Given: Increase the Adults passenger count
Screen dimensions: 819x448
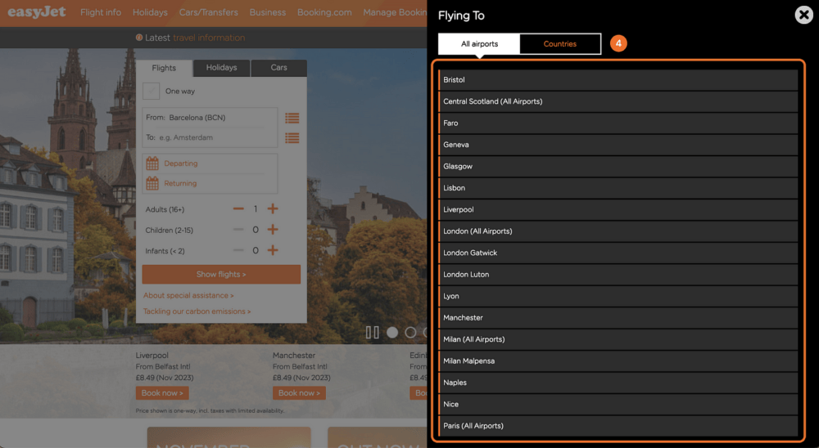Looking at the screenshot, I should [273, 209].
